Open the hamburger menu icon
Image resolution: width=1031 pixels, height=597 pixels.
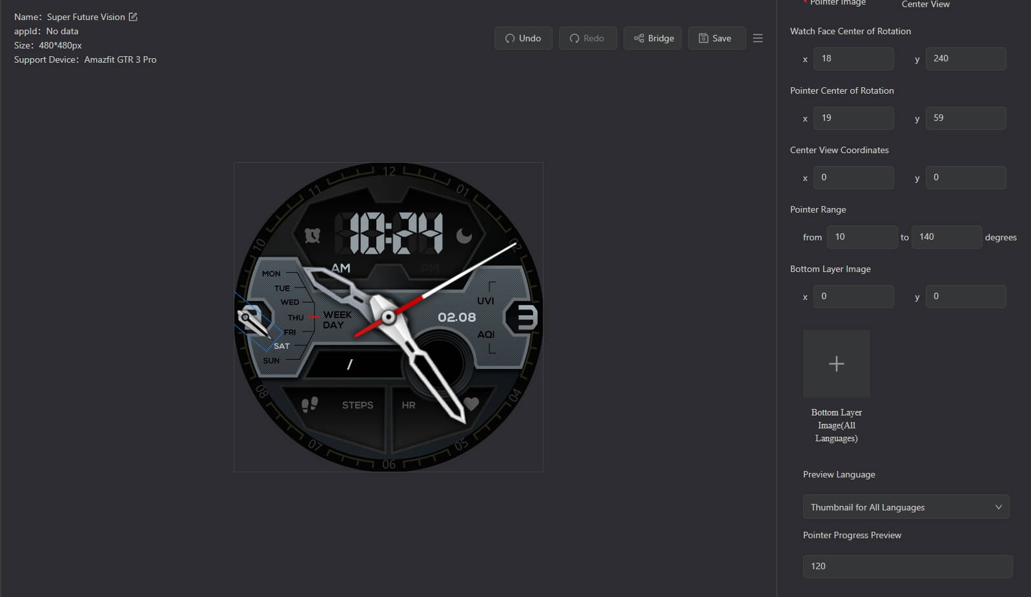(x=758, y=38)
